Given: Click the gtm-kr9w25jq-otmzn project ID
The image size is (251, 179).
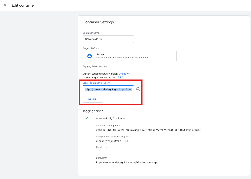Looking at the screenshot, I should [x=108, y=141].
